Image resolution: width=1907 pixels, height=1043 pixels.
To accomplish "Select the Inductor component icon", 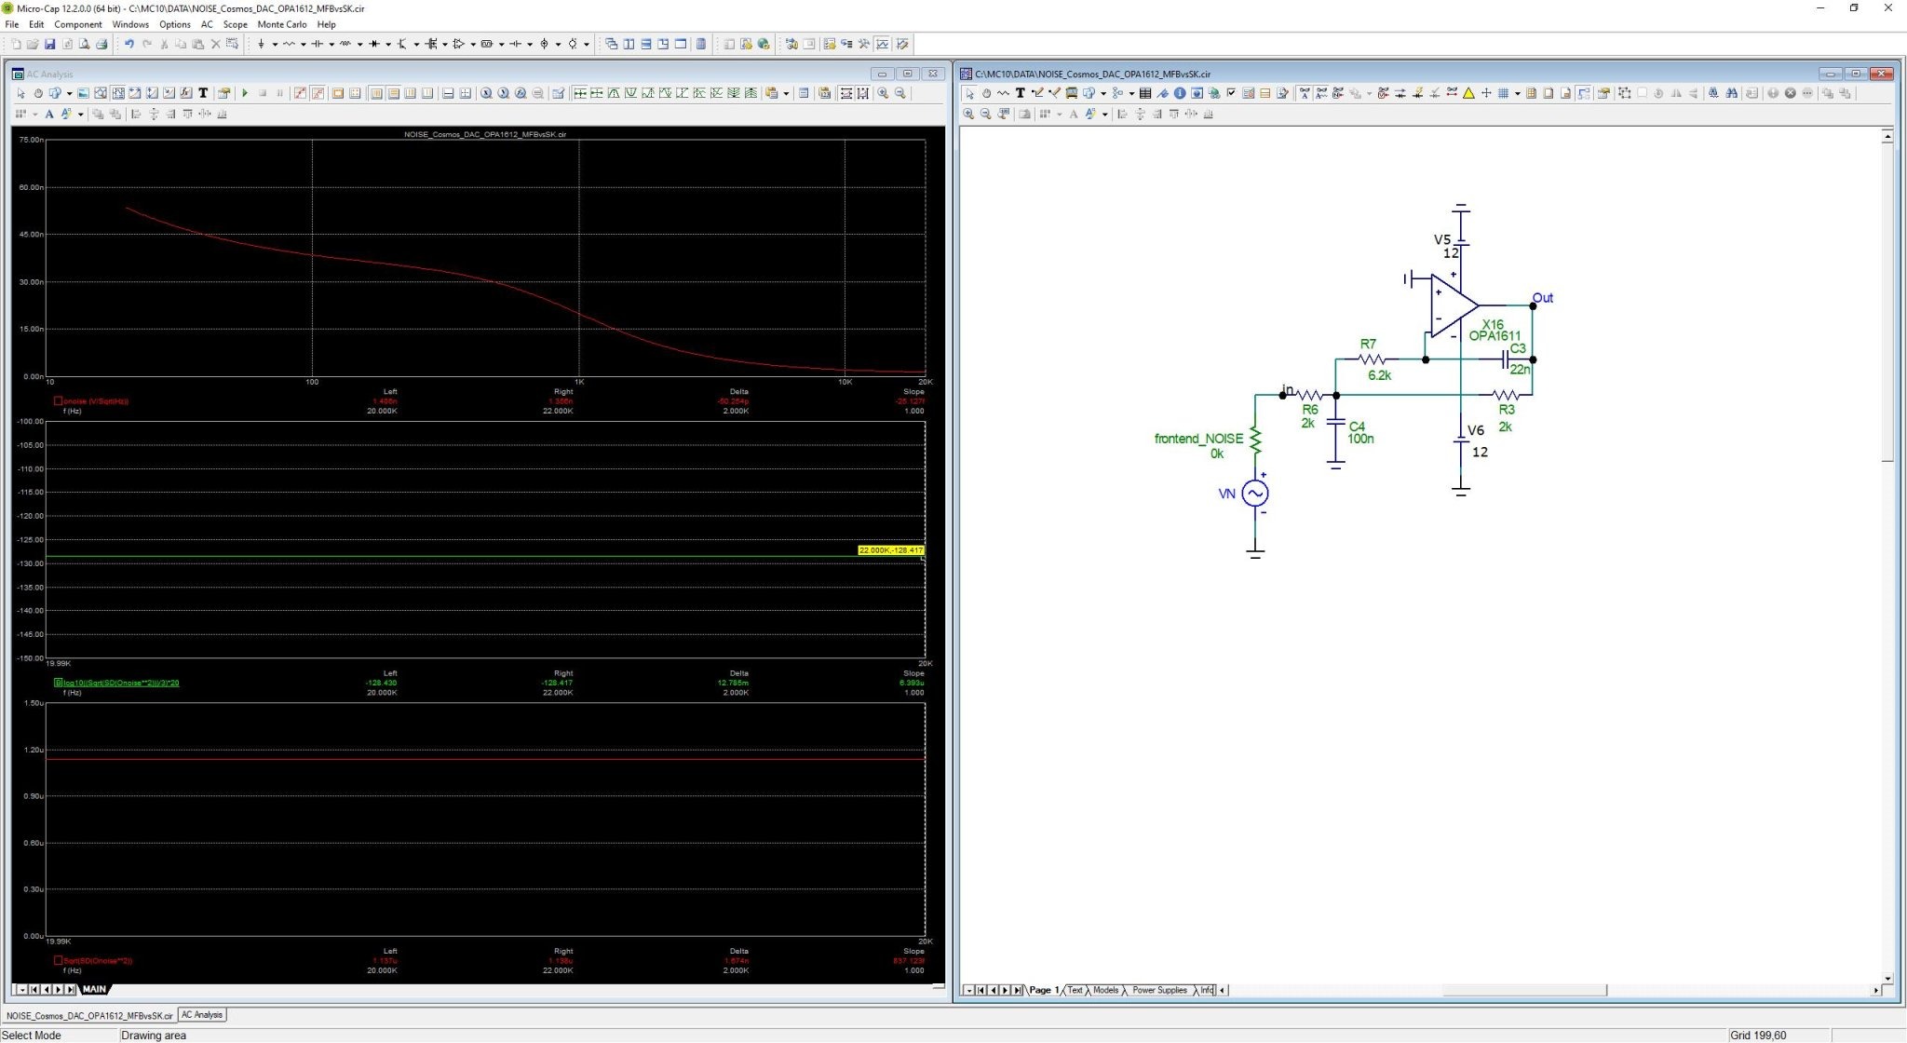I will (345, 44).
